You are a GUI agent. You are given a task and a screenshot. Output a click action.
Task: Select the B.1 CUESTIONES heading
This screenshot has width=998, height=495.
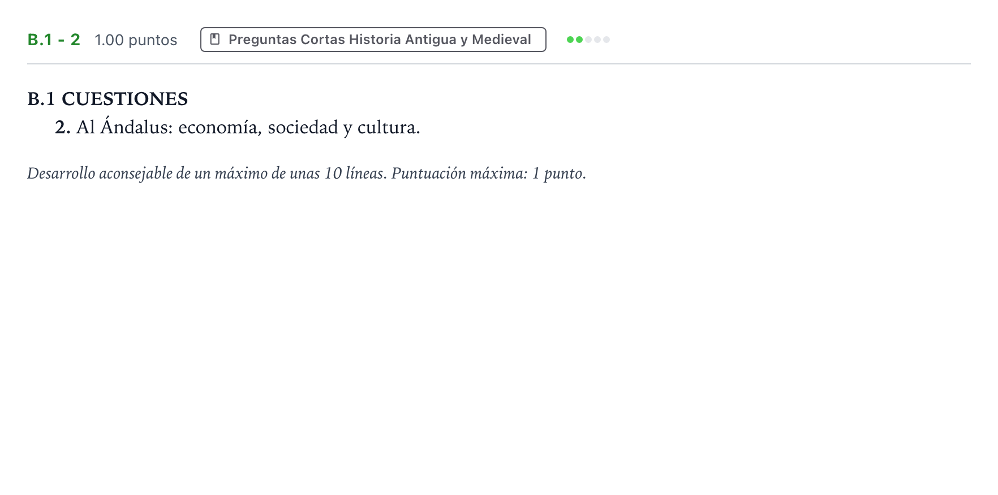point(107,99)
